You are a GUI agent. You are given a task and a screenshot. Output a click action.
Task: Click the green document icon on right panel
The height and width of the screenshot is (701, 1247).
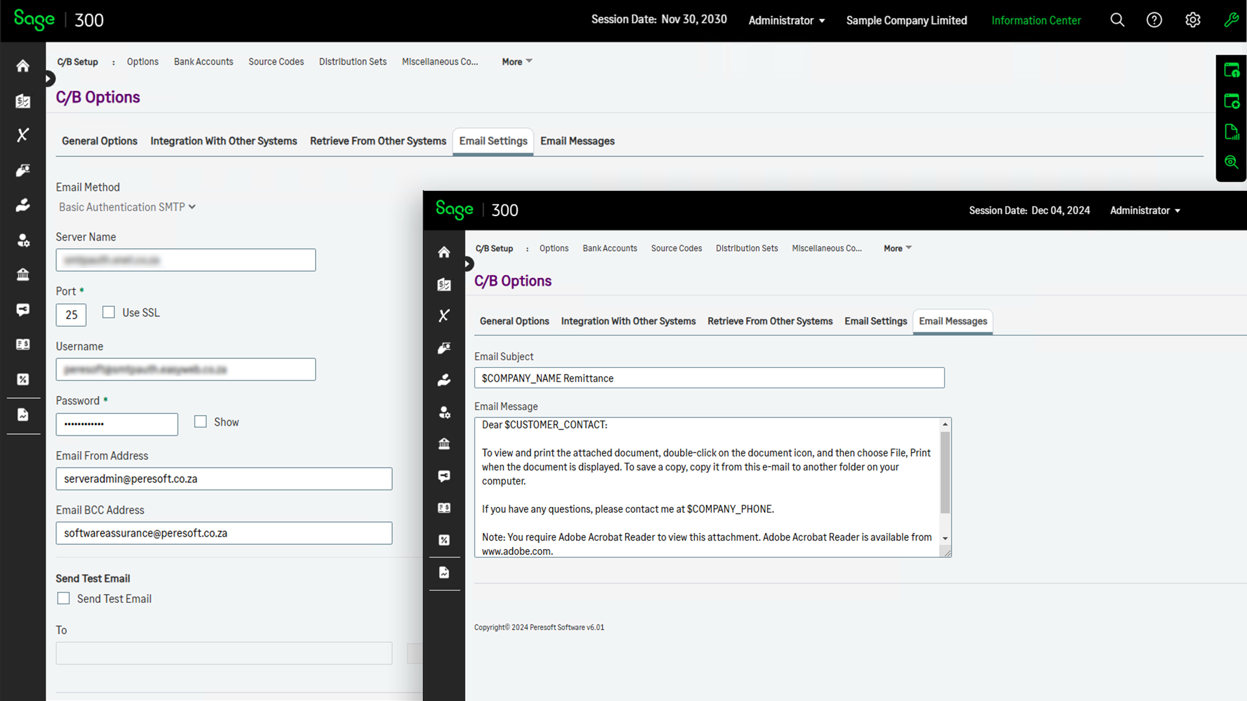(x=1231, y=132)
